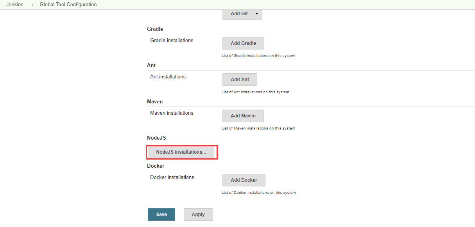Click the Gradle section heading
This screenshot has width=475, height=227.
tap(155, 29)
